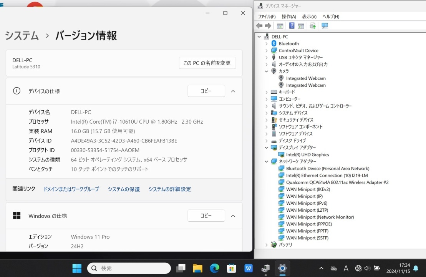This screenshot has width=426, height=277.
Task: Select Intel(R) Ethernet Connection (10) I219-LM
Action: pos(327,176)
